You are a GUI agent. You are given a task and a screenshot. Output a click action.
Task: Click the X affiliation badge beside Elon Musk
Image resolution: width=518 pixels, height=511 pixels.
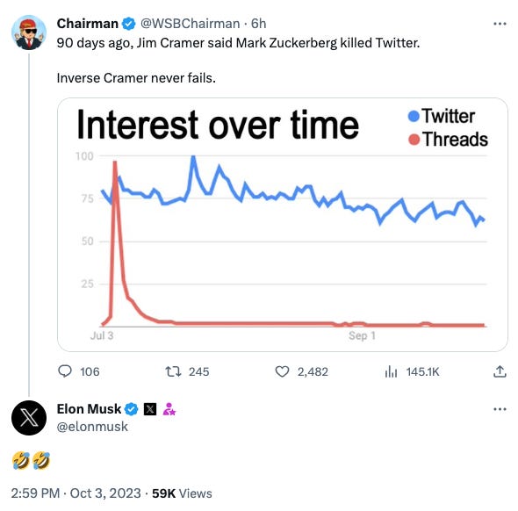tap(150, 409)
